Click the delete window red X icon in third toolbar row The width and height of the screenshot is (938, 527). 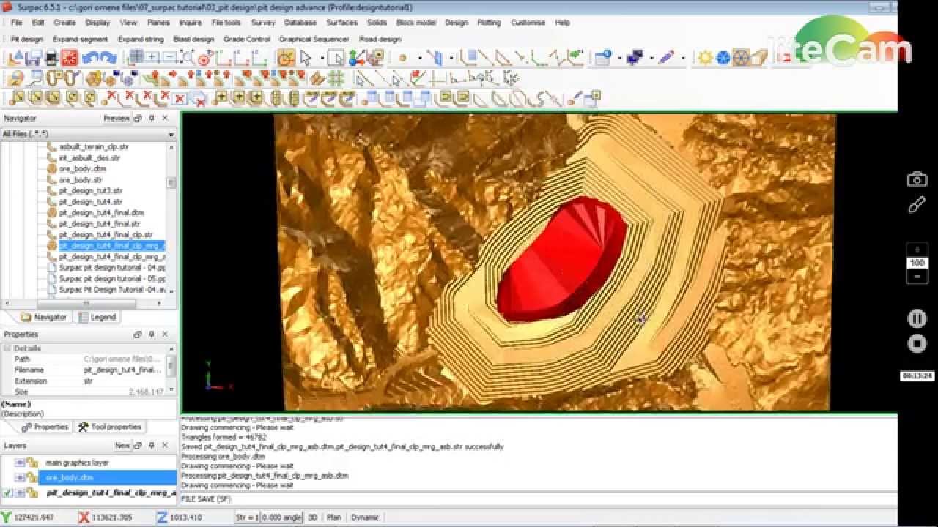180,99
